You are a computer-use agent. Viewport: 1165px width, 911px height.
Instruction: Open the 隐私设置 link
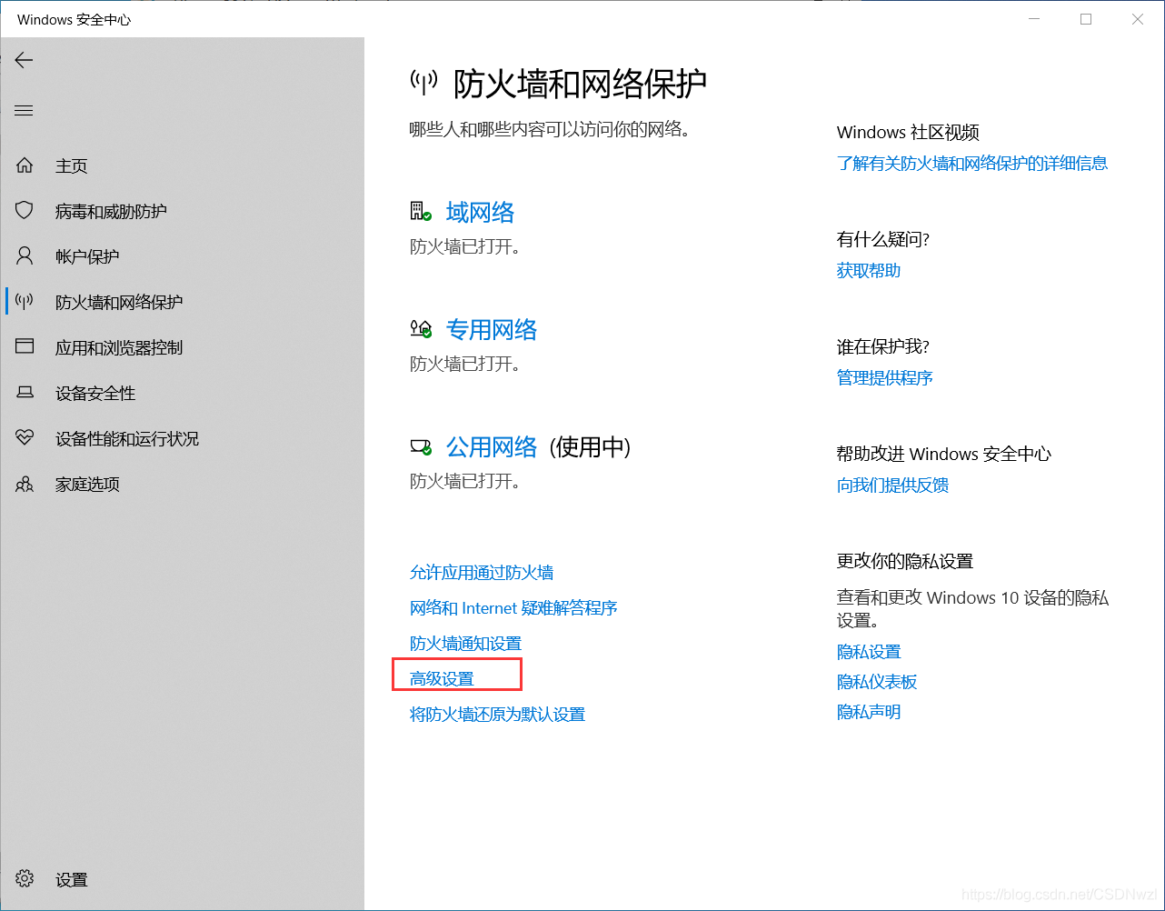click(869, 652)
